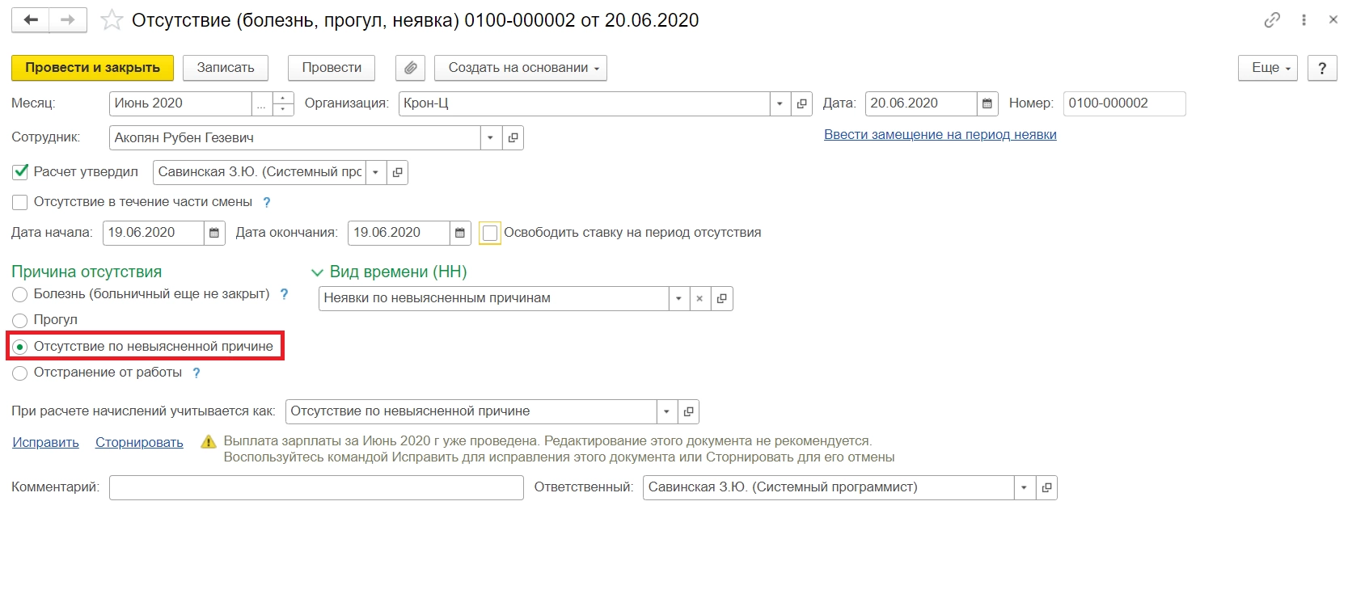Open the Организация record icon

(801, 103)
